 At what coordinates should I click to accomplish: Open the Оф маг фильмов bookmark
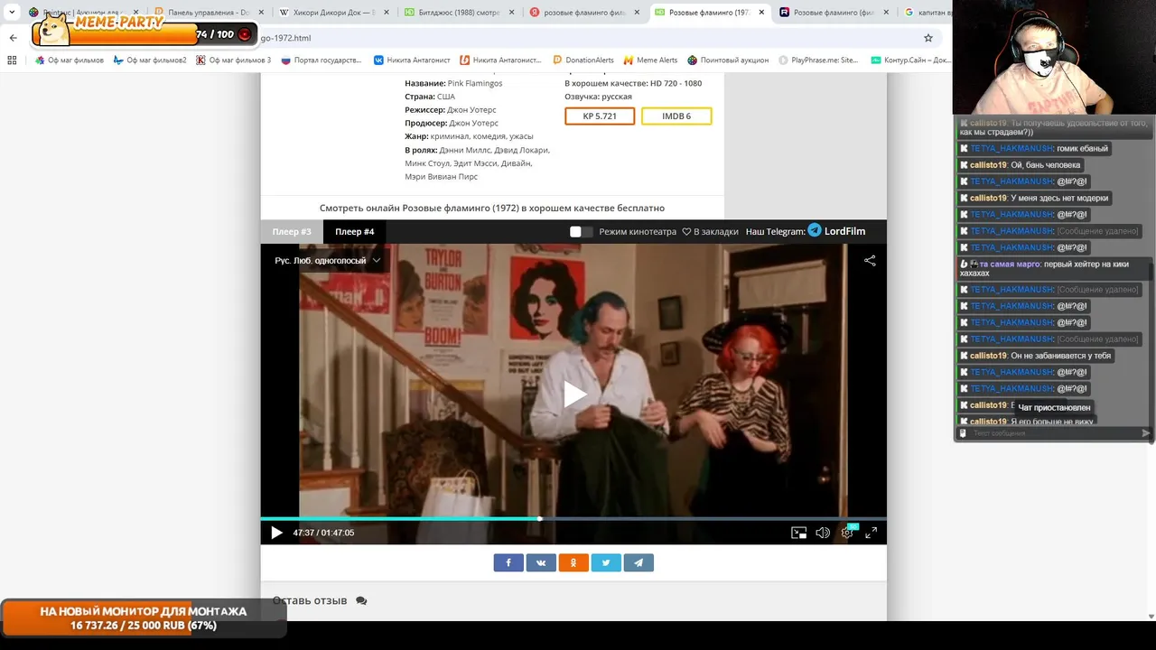coord(69,60)
